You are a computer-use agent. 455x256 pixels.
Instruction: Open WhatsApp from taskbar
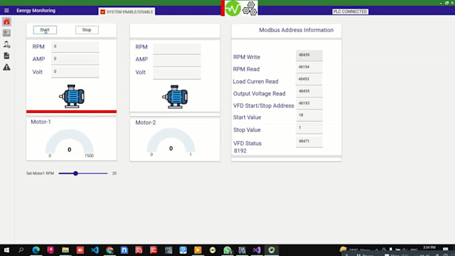coord(227,250)
